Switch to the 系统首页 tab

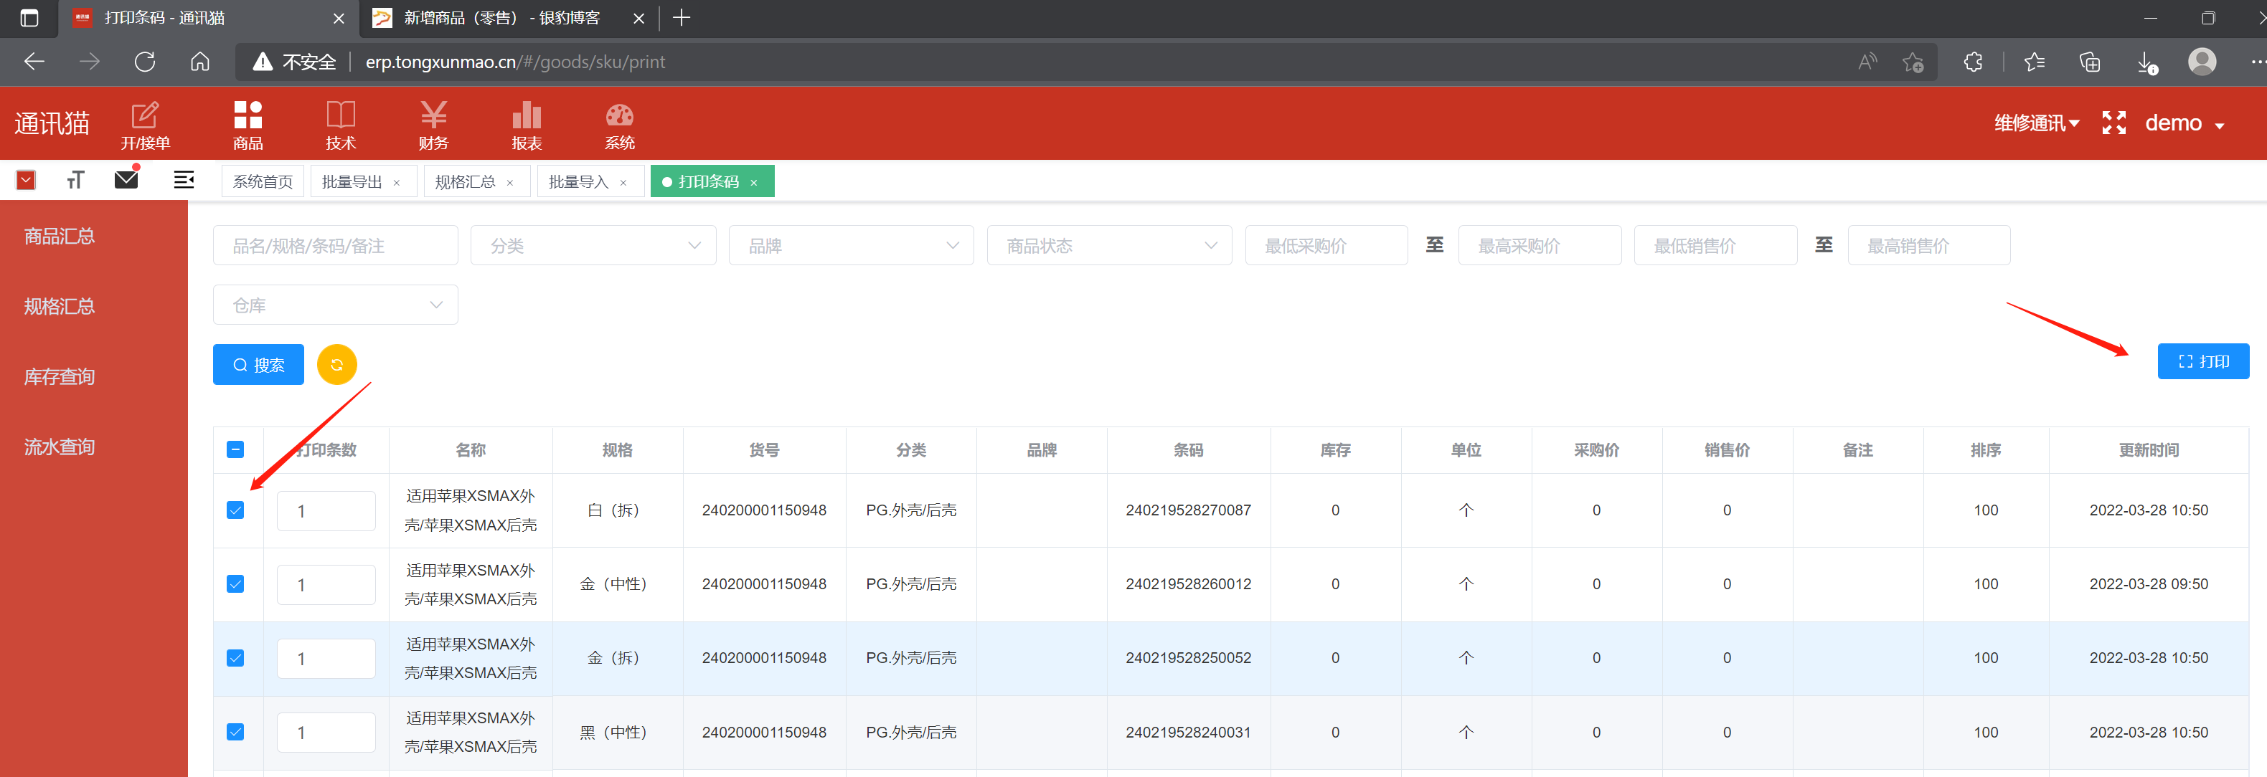[x=263, y=182]
